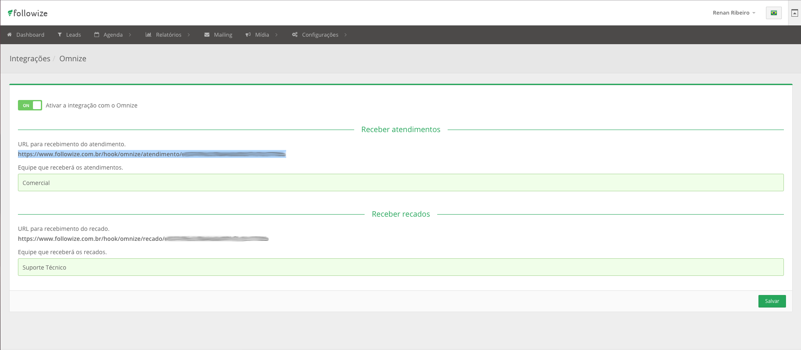
Task: Expand the Mídia menu chevron
Action: [x=276, y=35]
